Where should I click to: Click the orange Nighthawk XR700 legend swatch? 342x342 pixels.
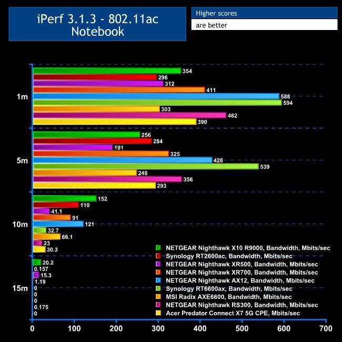[158, 272]
